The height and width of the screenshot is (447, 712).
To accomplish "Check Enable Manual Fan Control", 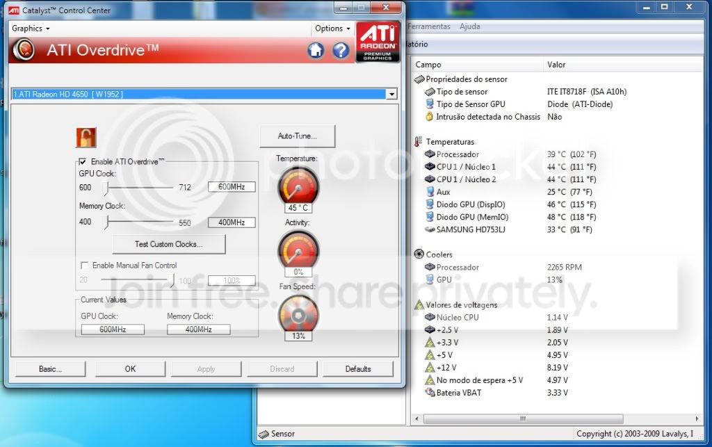I will coord(85,266).
